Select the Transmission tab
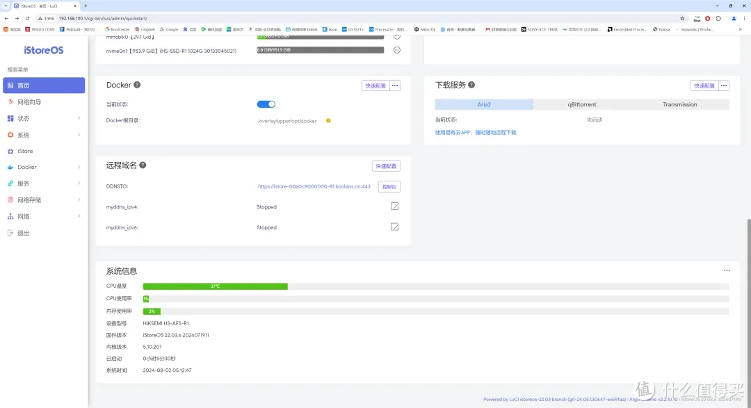The width and height of the screenshot is (751, 408). 679,104
